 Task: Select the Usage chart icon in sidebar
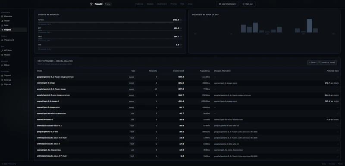coord(2,21)
